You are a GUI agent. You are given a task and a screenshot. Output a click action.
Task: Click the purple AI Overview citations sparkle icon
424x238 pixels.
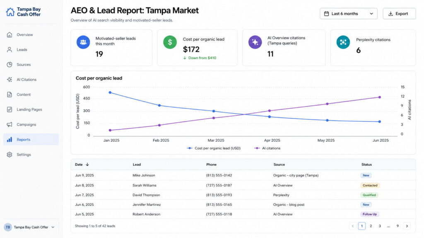255,42
